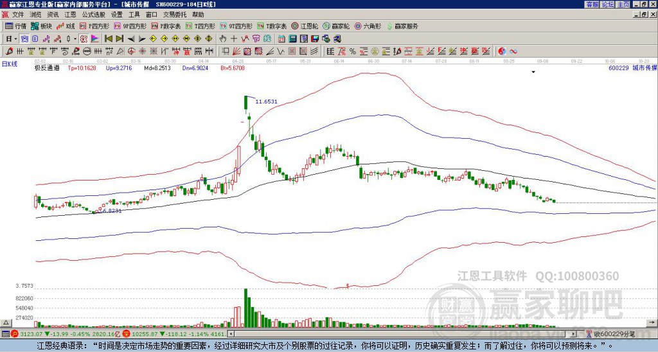Click the 主页 homepage button
Viewport: 658px width, 352px height.
(x=623, y=4)
